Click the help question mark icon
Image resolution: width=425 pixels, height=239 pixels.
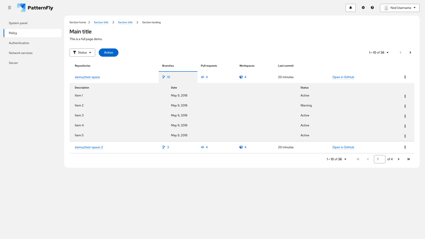[x=372, y=8]
